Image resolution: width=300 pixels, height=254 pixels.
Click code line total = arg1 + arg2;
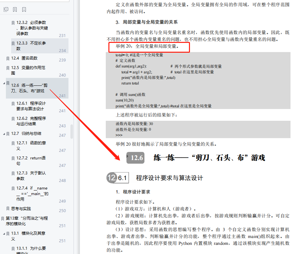point(137,72)
